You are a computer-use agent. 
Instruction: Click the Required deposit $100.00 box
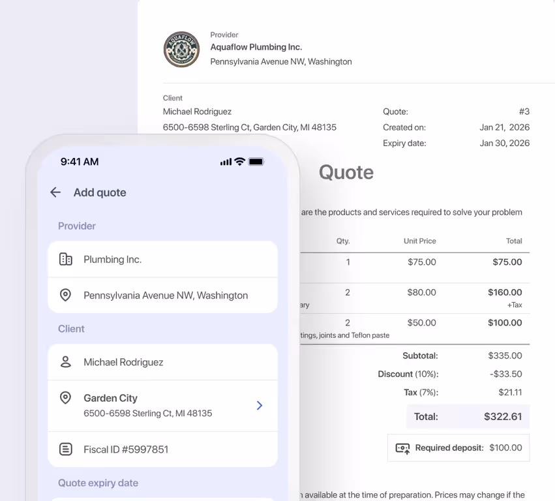tap(458, 448)
